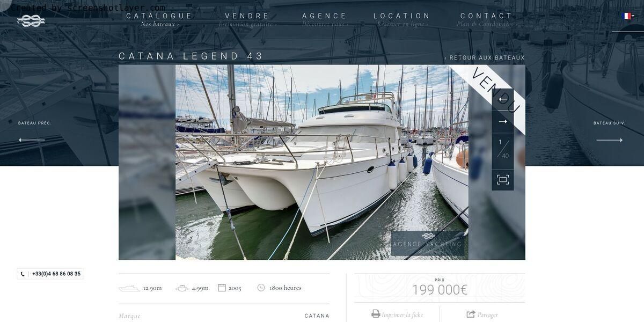Show the previous gallery photo
This screenshot has width=644, height=322.
coord(503,99)
